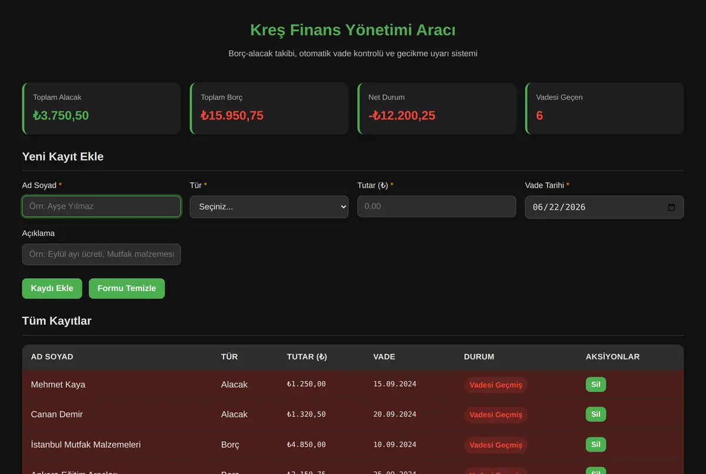706x474 pixels.
Task: Click due date 10.09.2024
Action: pyautogui.click(x=395, y=445)
